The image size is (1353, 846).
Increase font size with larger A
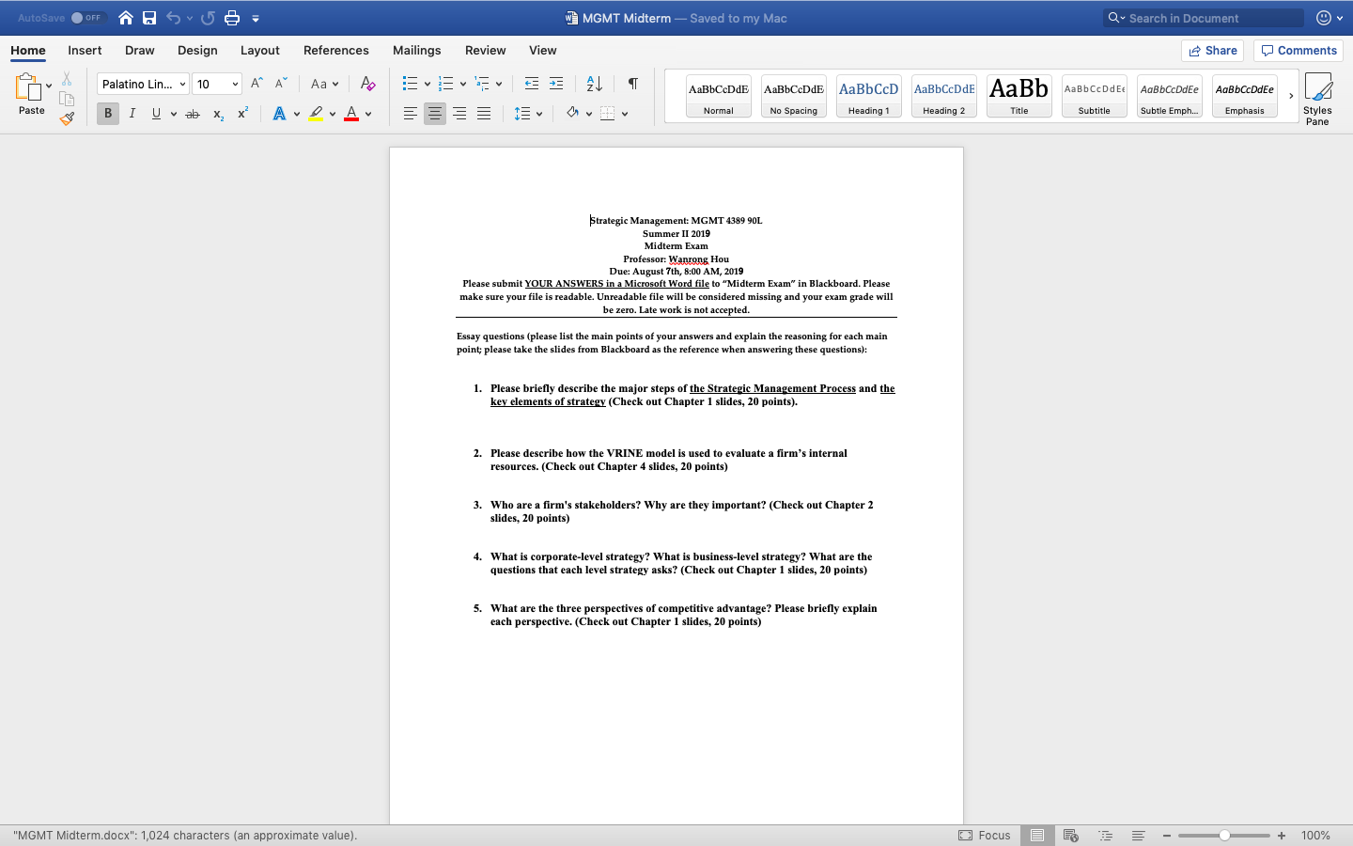click(257, 84)
